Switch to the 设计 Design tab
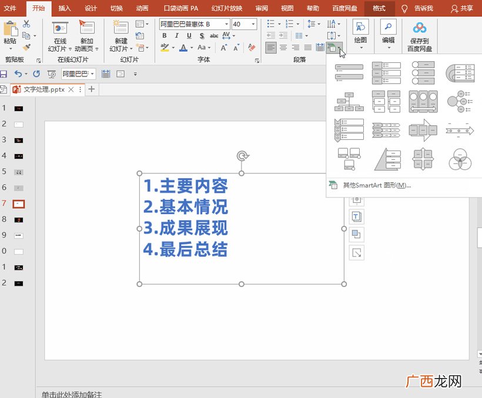This screenshot has width=482, height=398. [x=91, y=8]
